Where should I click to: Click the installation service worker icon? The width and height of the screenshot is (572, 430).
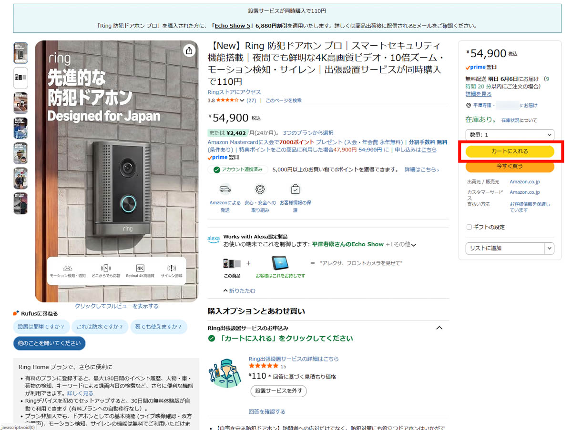[x=225, y=374]
